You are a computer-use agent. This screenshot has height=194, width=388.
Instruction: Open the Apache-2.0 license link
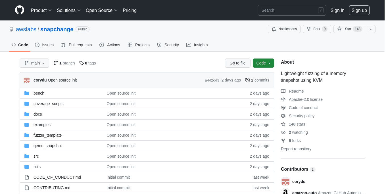click(x=306, y=99)
